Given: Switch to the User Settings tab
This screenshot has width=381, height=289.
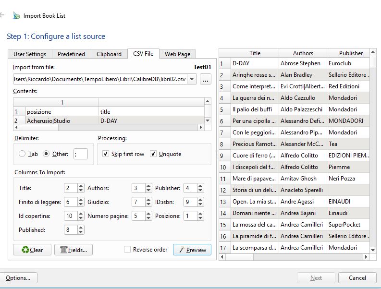Looking at the screenshot, I should tap(30, 54).
